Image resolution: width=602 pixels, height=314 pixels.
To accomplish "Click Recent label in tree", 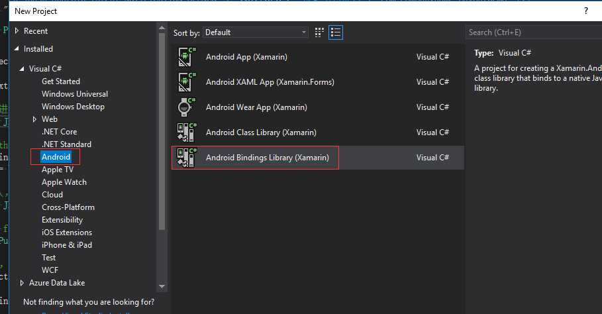I will [x=36, y=30].
